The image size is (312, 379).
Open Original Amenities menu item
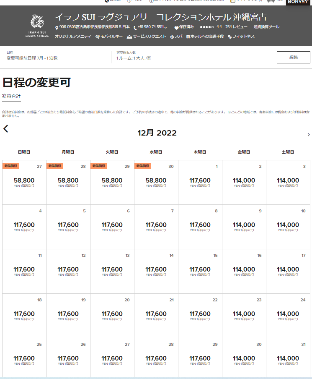click(x=73, y=37)
